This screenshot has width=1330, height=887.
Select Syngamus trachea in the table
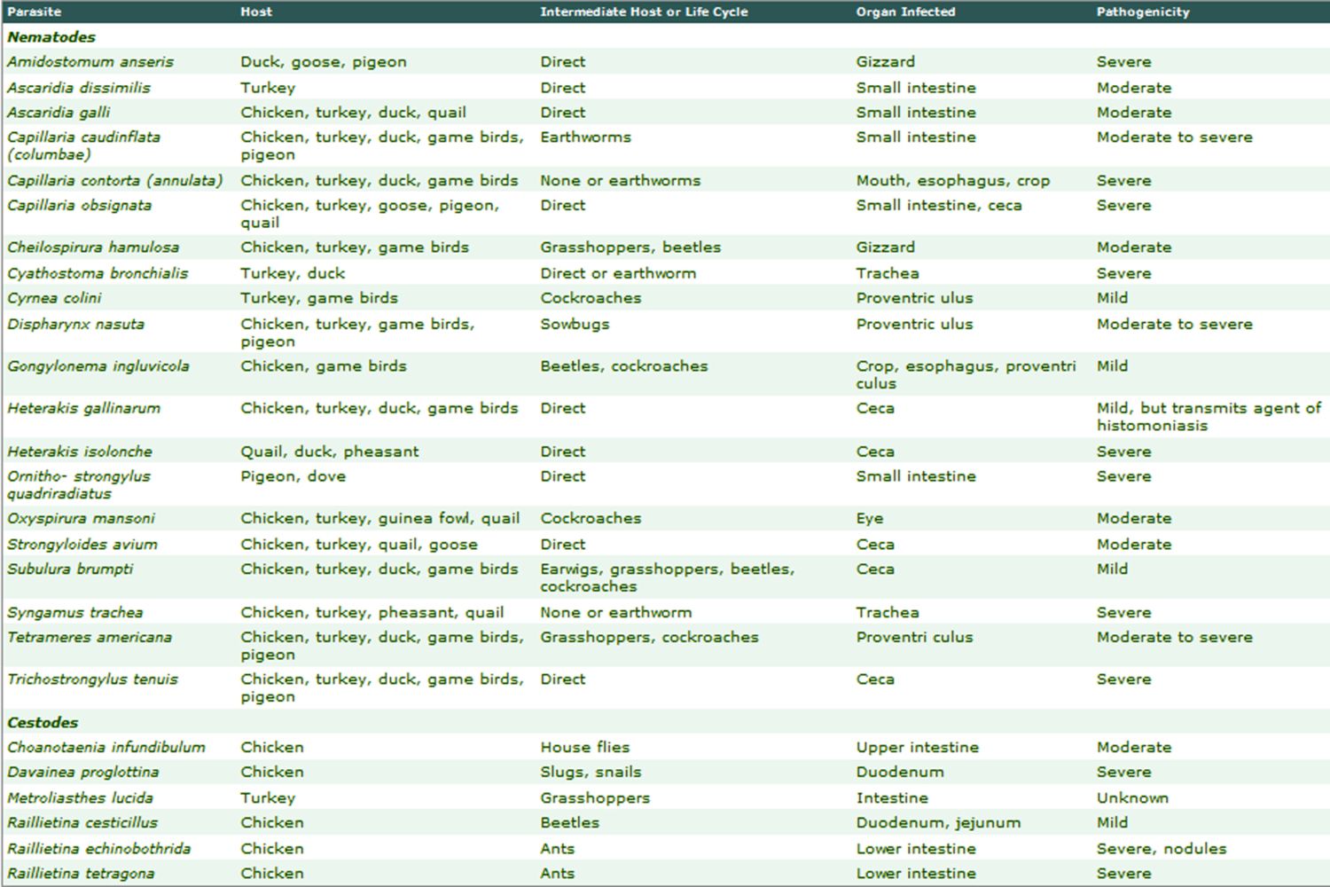click(x=75, y=612)
